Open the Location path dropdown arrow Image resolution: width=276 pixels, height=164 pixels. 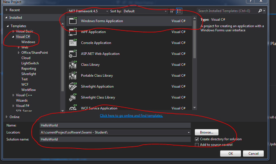pyautogui.click(x=189, y=132)
